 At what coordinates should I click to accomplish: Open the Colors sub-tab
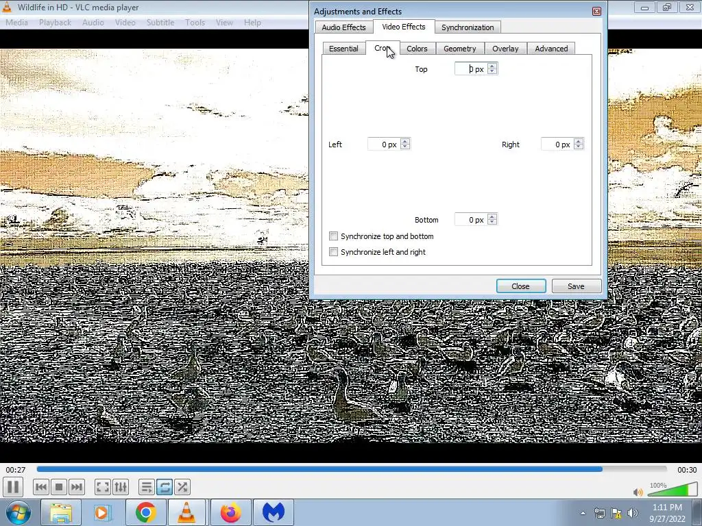click(x=417, y=49)
